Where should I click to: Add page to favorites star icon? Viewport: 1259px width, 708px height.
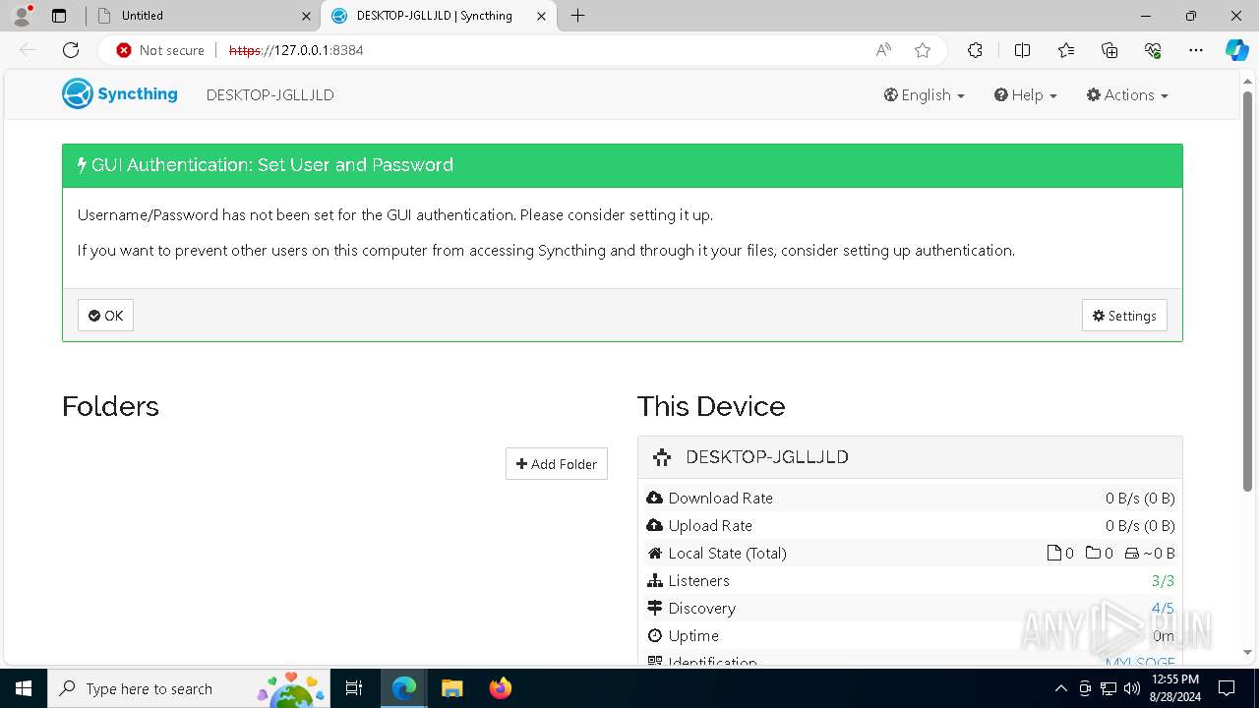(x=923, y=50)
